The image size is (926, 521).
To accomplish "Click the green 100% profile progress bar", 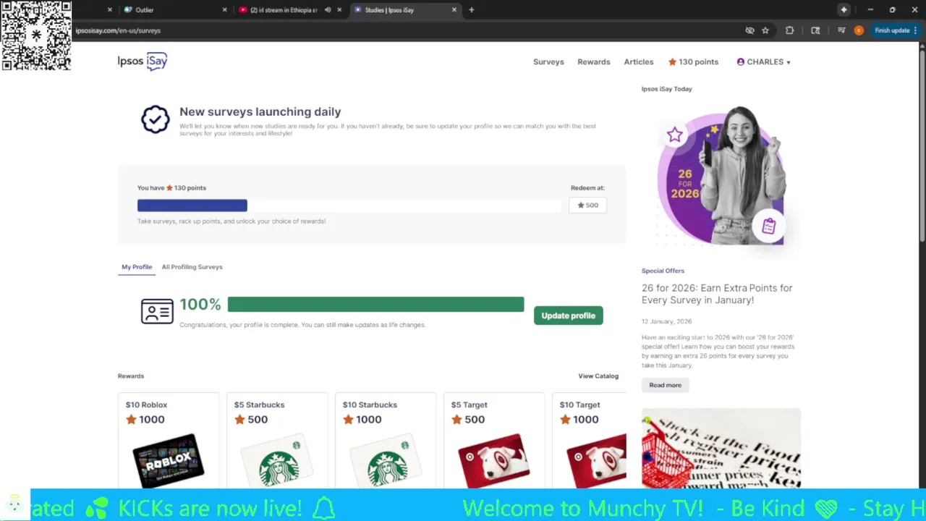I will coord(375,305).
